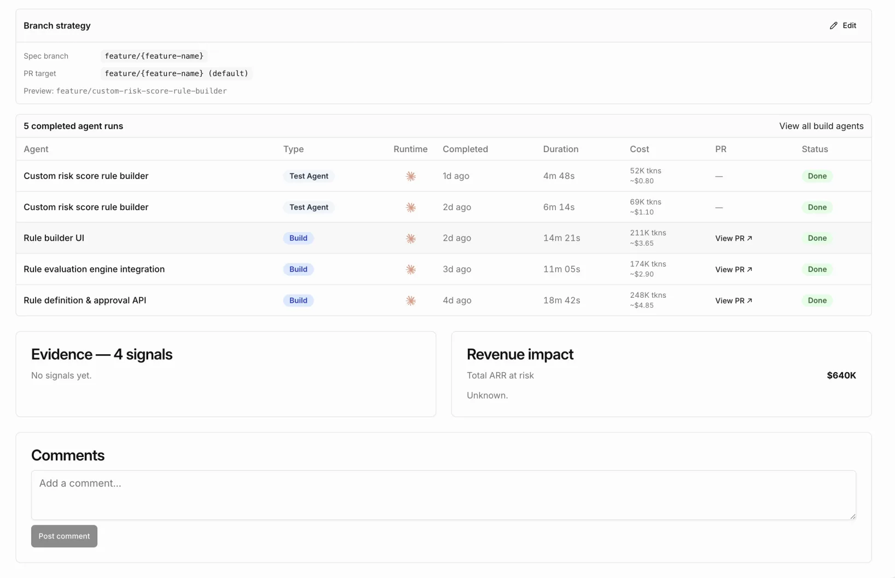This screenshot has height=578, width=895.
Task: Click runtime icon in 1d ago Test Agent row
Action: [x=411, y=176]
